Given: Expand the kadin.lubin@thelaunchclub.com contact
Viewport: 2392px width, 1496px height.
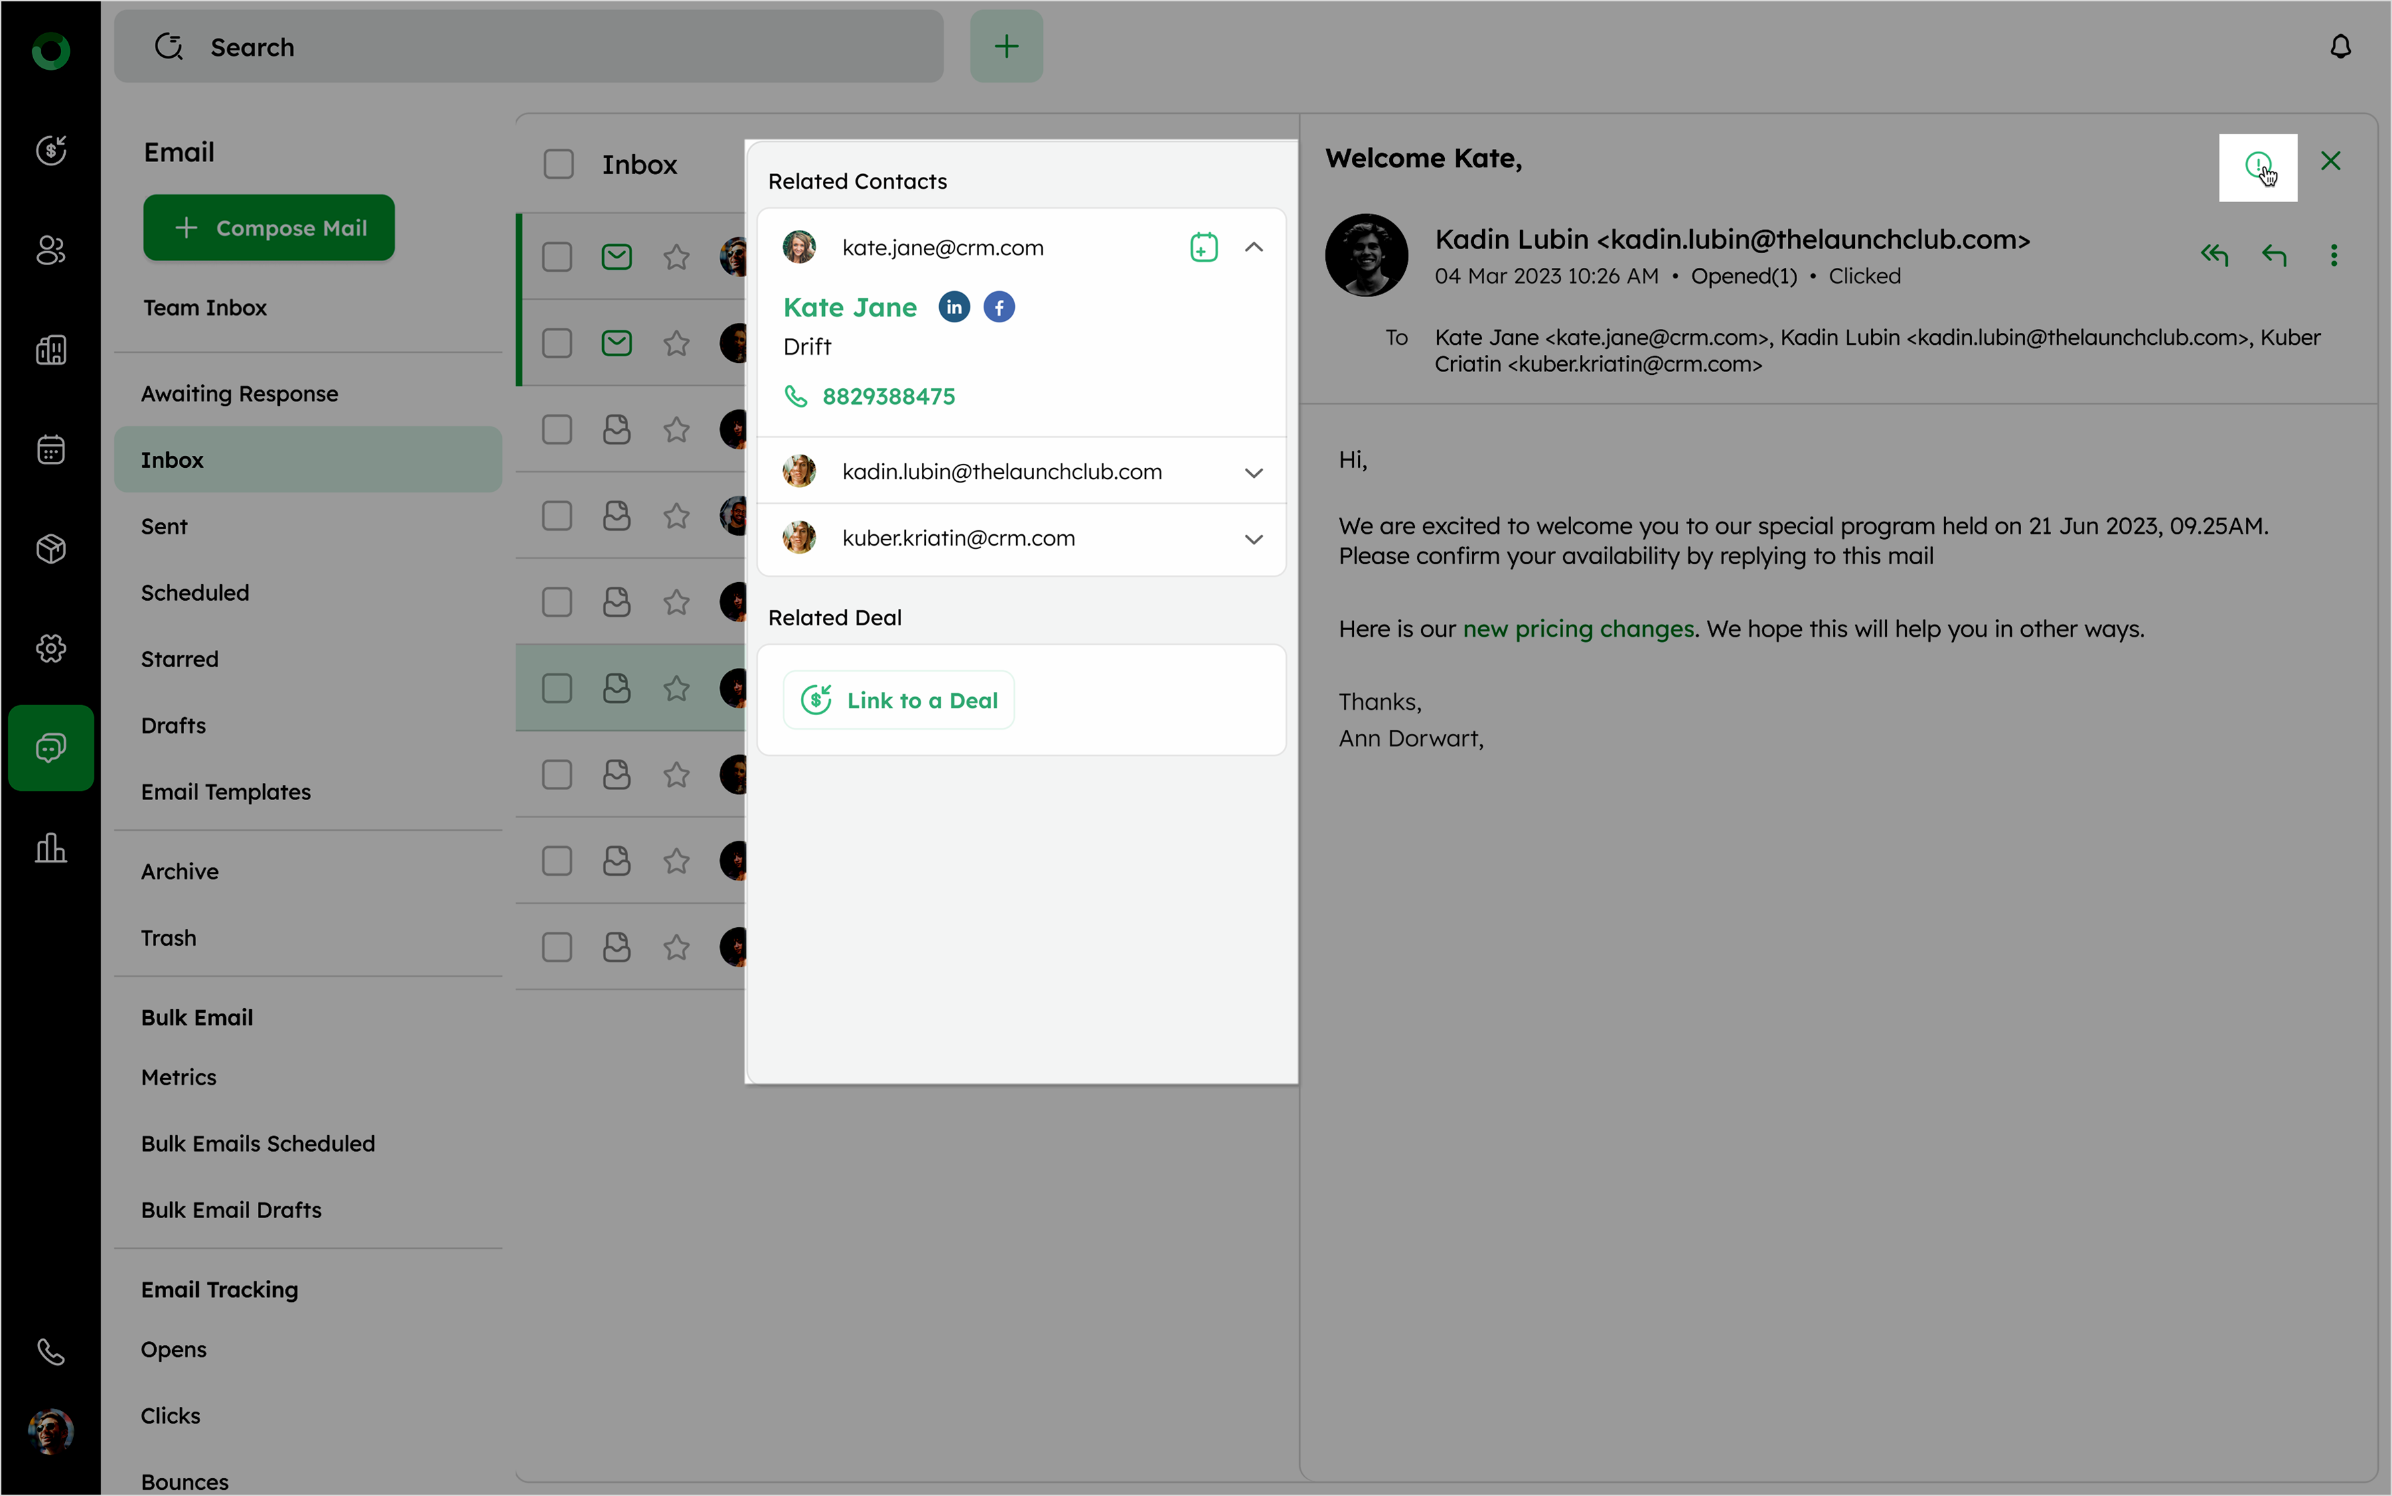Looking at the screenshot, I should [x=1253, y=473].
